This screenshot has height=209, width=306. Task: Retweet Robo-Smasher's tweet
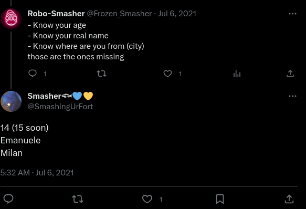coord(101,74)
